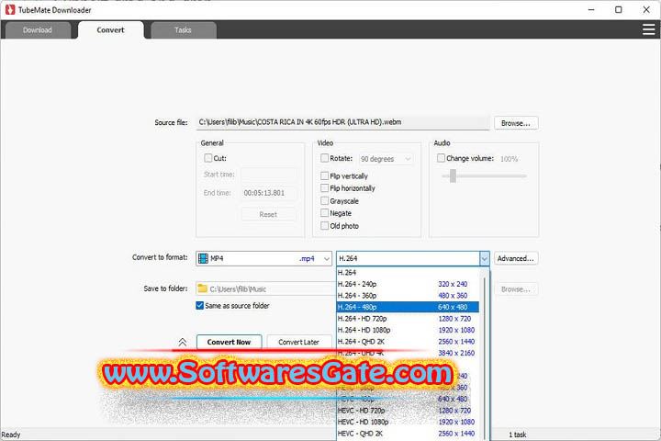The width and height of the screenshot is (661, 441).
Task: Enable the Rotate checkbox
Action: [325, 158]
